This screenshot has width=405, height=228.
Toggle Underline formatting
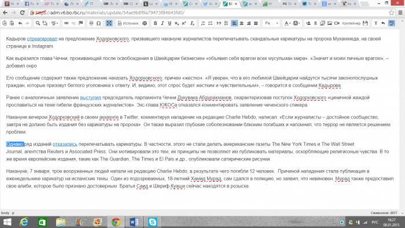170,23
